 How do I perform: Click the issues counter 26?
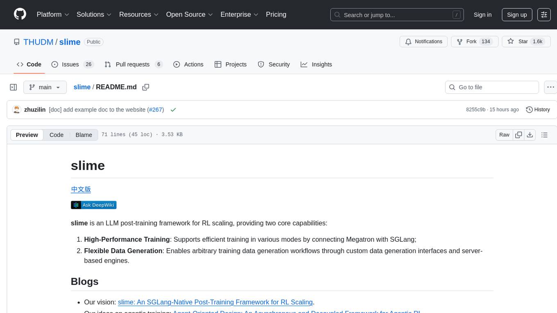[x=88, y=64]
